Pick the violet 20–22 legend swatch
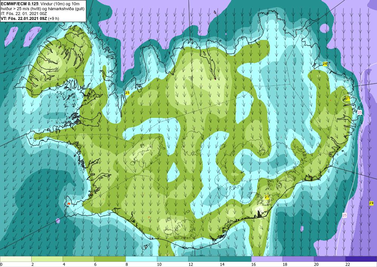 coord(329,259)
